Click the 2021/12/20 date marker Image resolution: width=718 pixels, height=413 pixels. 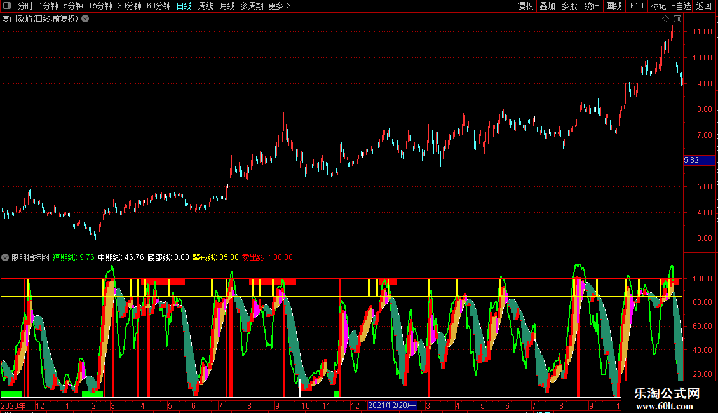pos(393,405)
